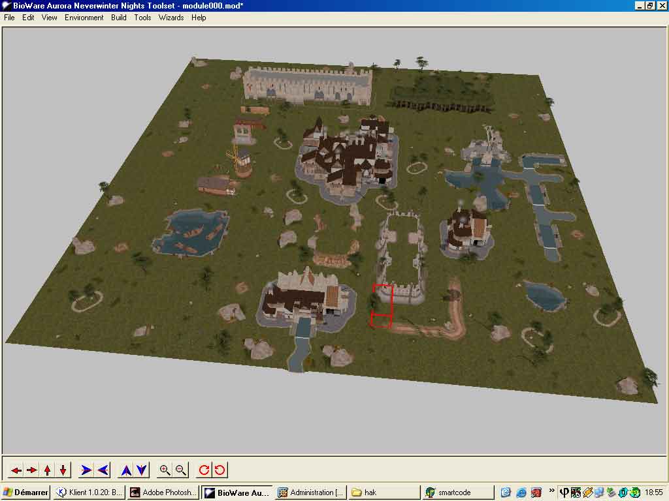Switch to Administration taskbar window

(x=310, y=493)
